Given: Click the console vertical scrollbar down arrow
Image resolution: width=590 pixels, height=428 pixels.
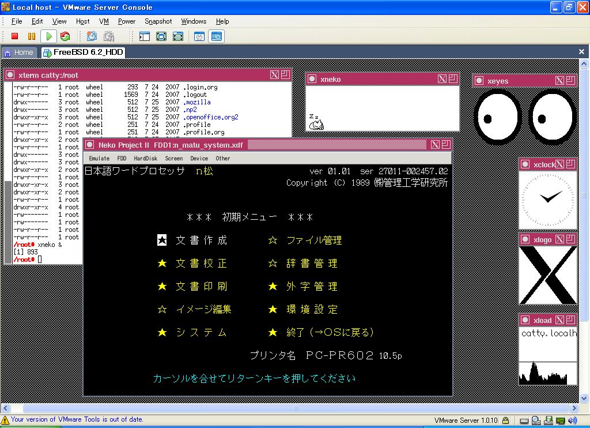Looking at the screenshot, I should 584,398.
